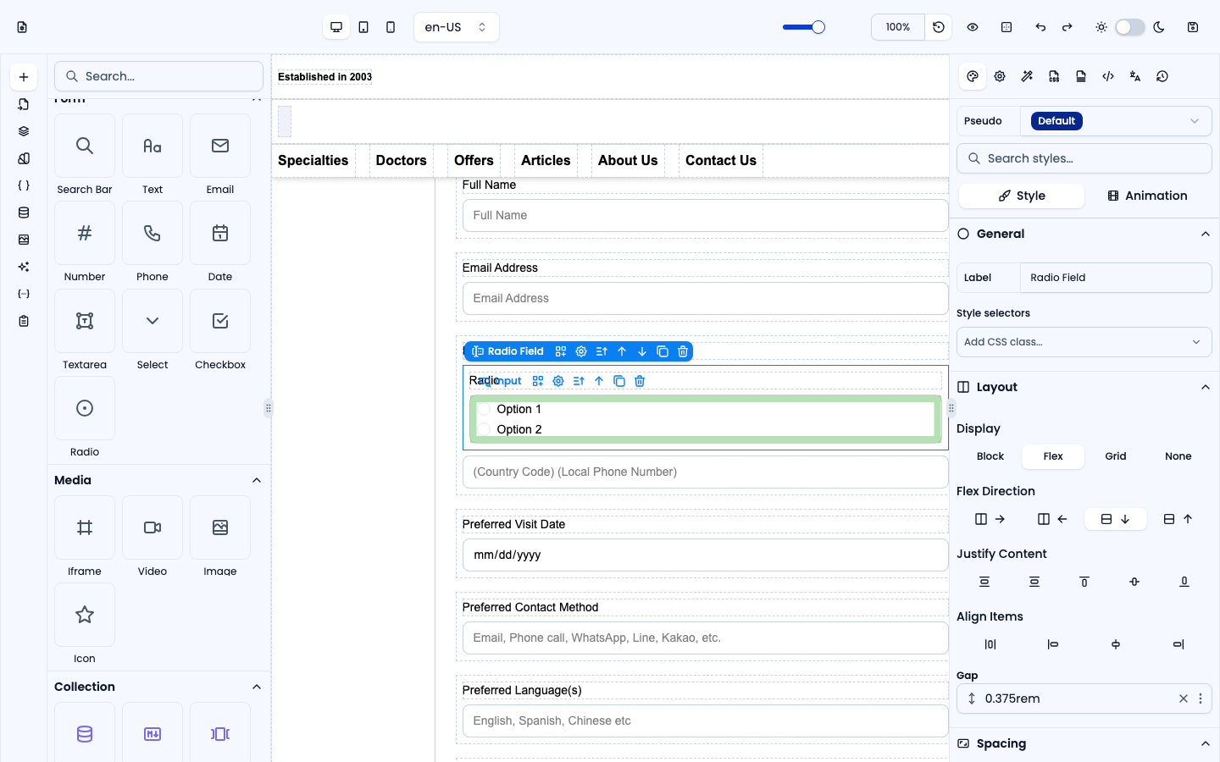Click the 100% zoom level button
Image resolution: width=1220 pixels, height=762 pixels.
(x=898, y=27)
